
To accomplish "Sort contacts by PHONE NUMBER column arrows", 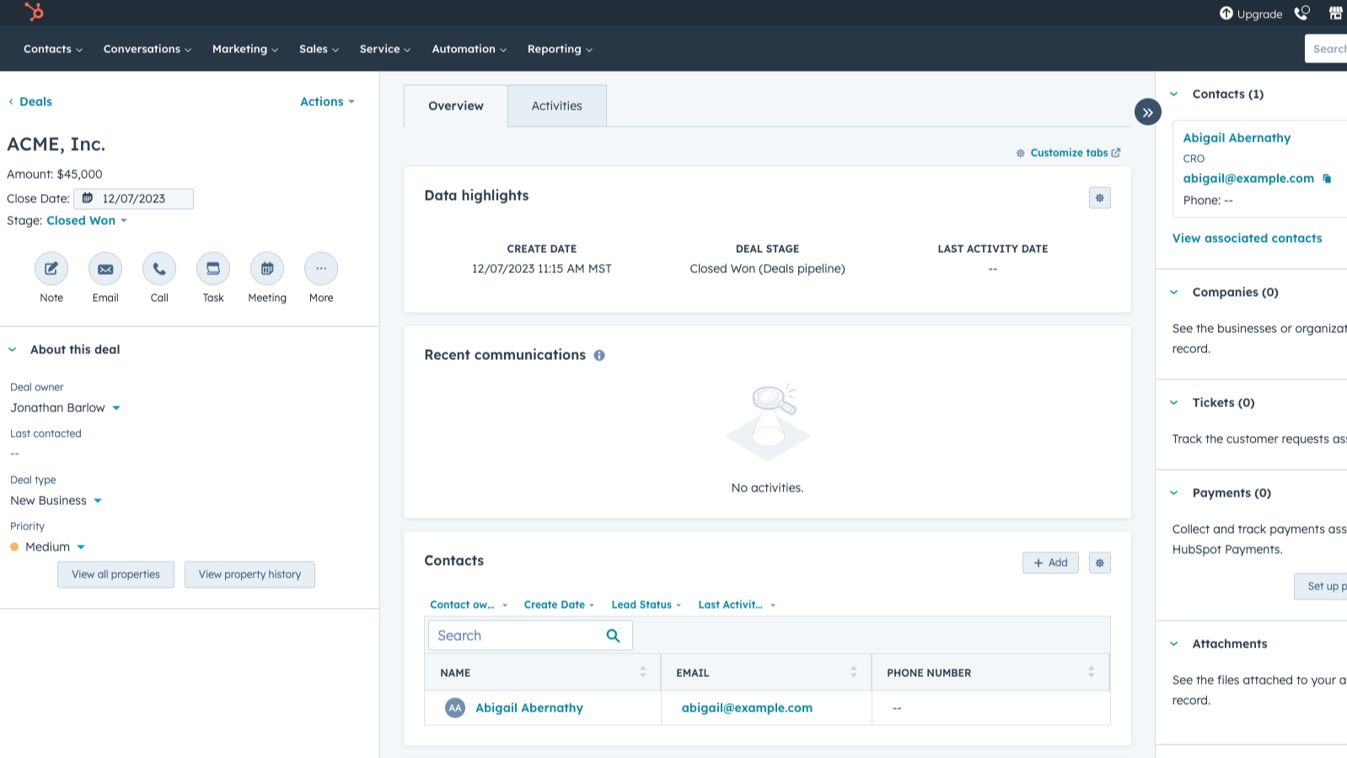I will (x=1092, y=672).
